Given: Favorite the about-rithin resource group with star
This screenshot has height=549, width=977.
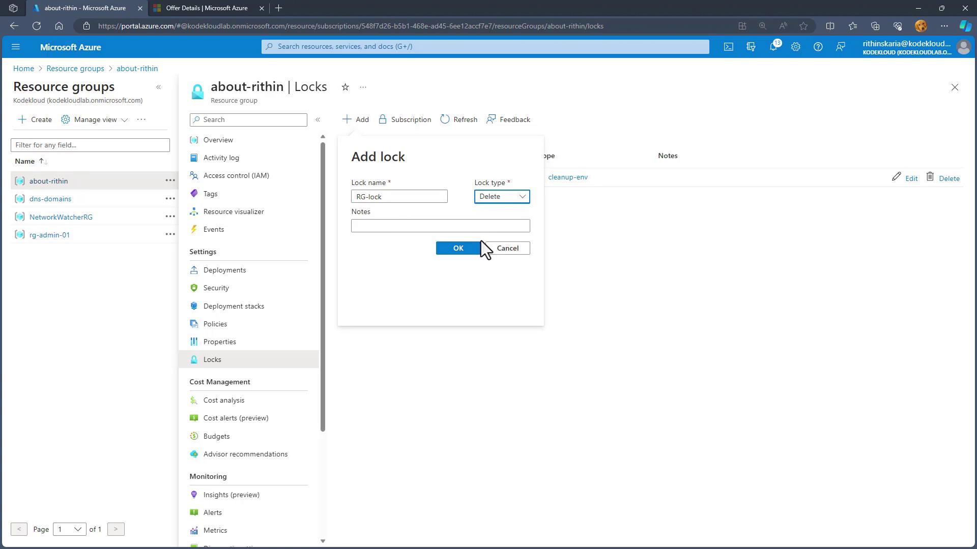Looking at the screenshot, I should [x=345, y=87].
